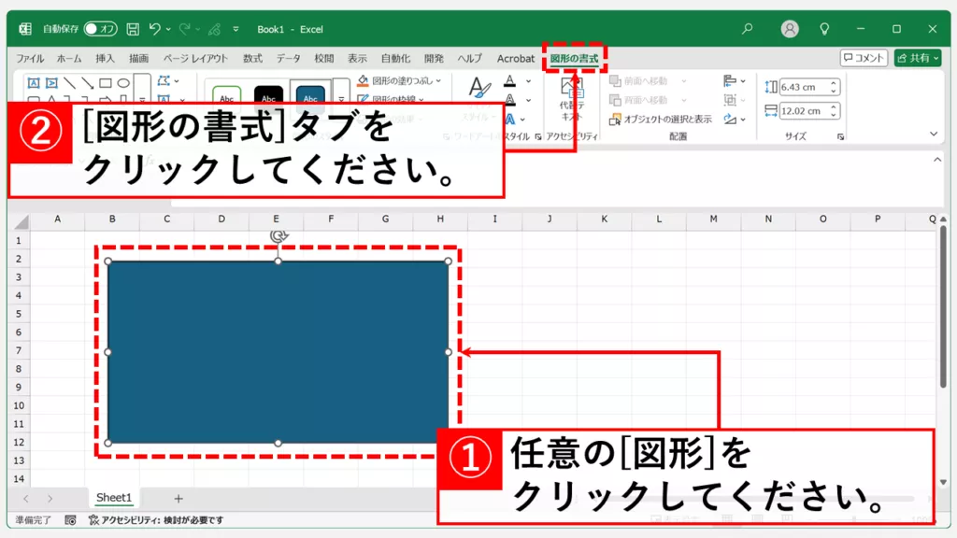Select row 10 header
This screenshot has width=957, height=538.
point(19,405)
